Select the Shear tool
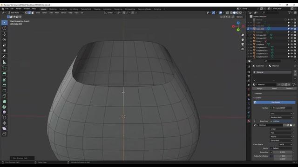Viewport: 298px width, 167px height. pyautogui.click(x=4, y=128)
